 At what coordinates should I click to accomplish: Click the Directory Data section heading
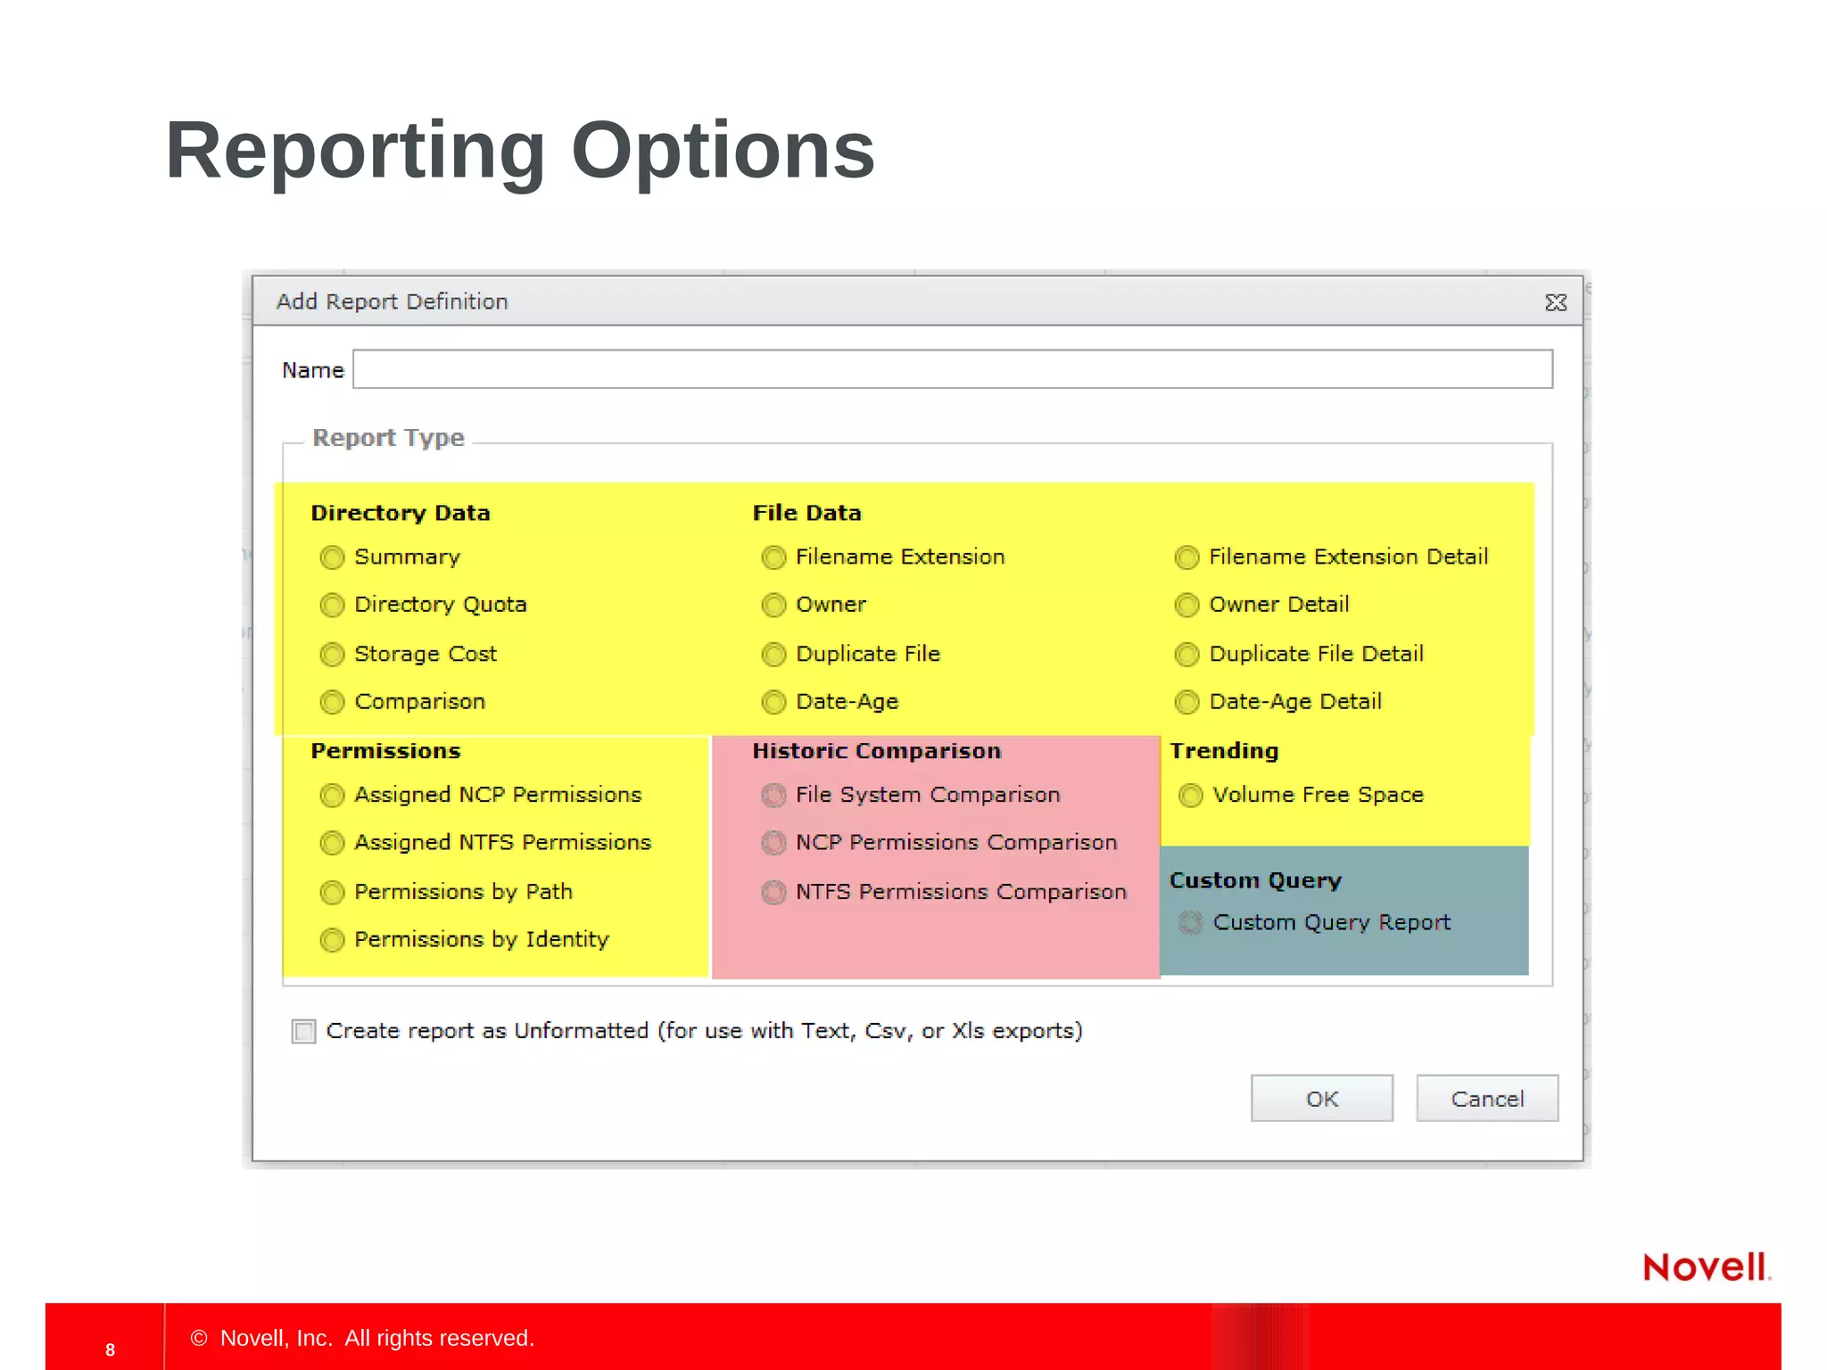(401, 513)
